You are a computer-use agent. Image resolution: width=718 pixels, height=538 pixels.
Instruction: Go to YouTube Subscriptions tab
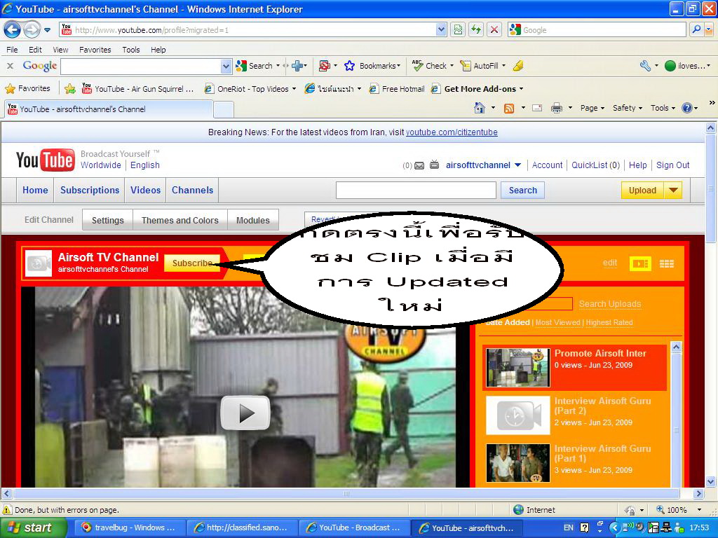pyautogui.click(x=90, y=191)
